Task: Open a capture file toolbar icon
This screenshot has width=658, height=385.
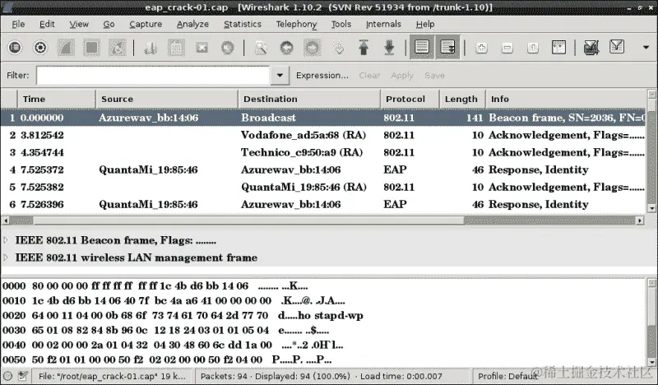Action: point(151,48)
